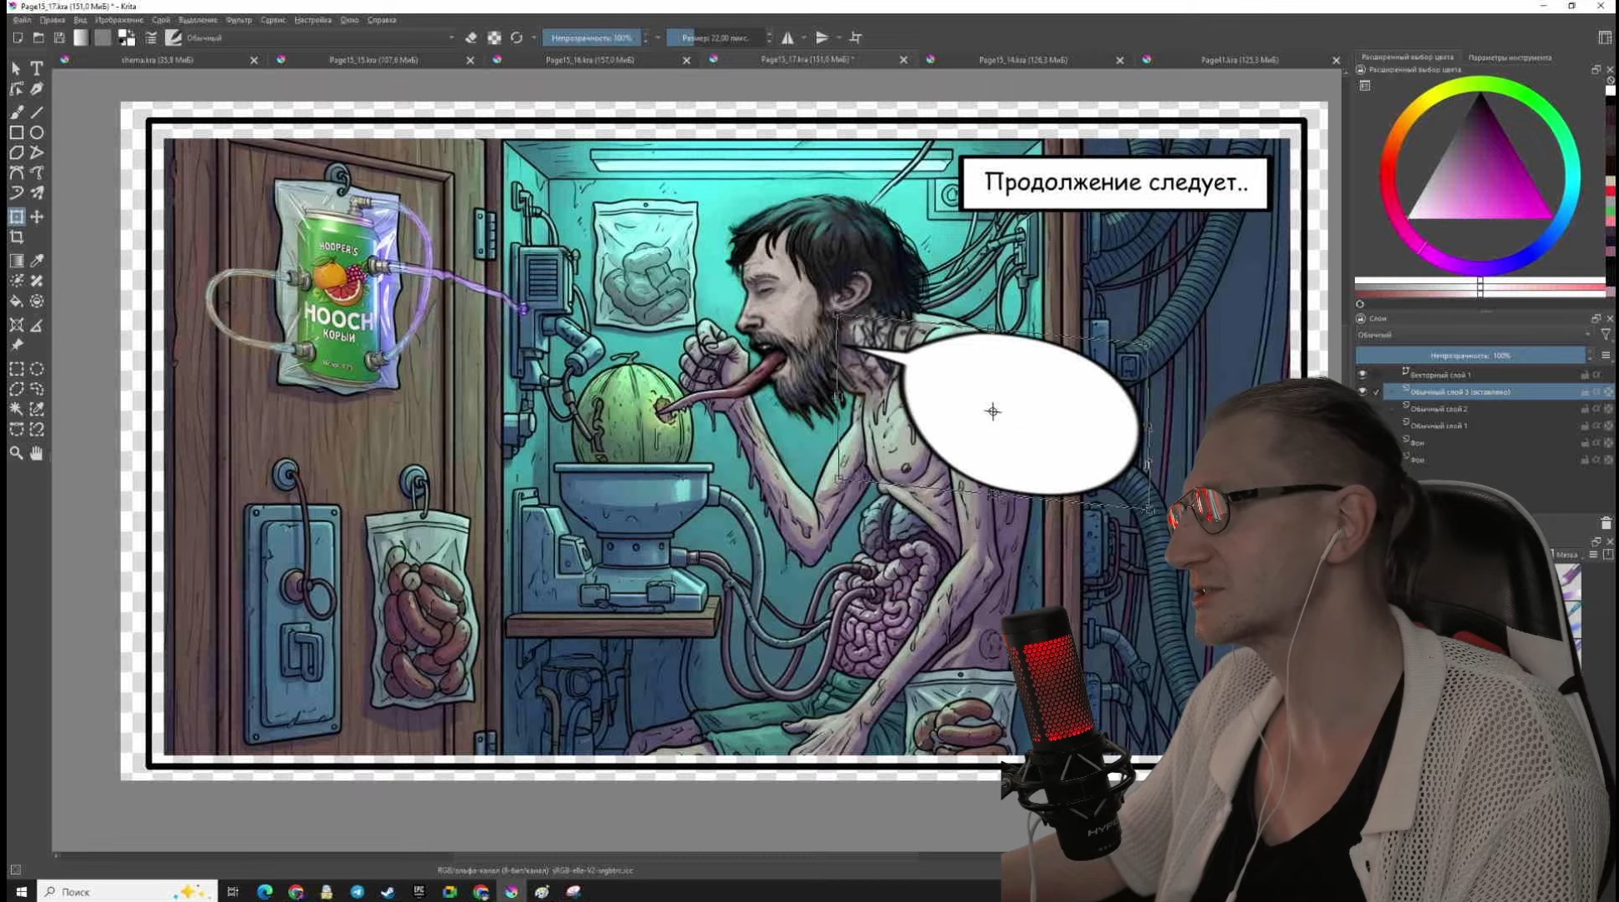Expand vertical mirror options arrow
This screenshot has height=902, width=1619.
pyautogui.click(x=838, y=37)
